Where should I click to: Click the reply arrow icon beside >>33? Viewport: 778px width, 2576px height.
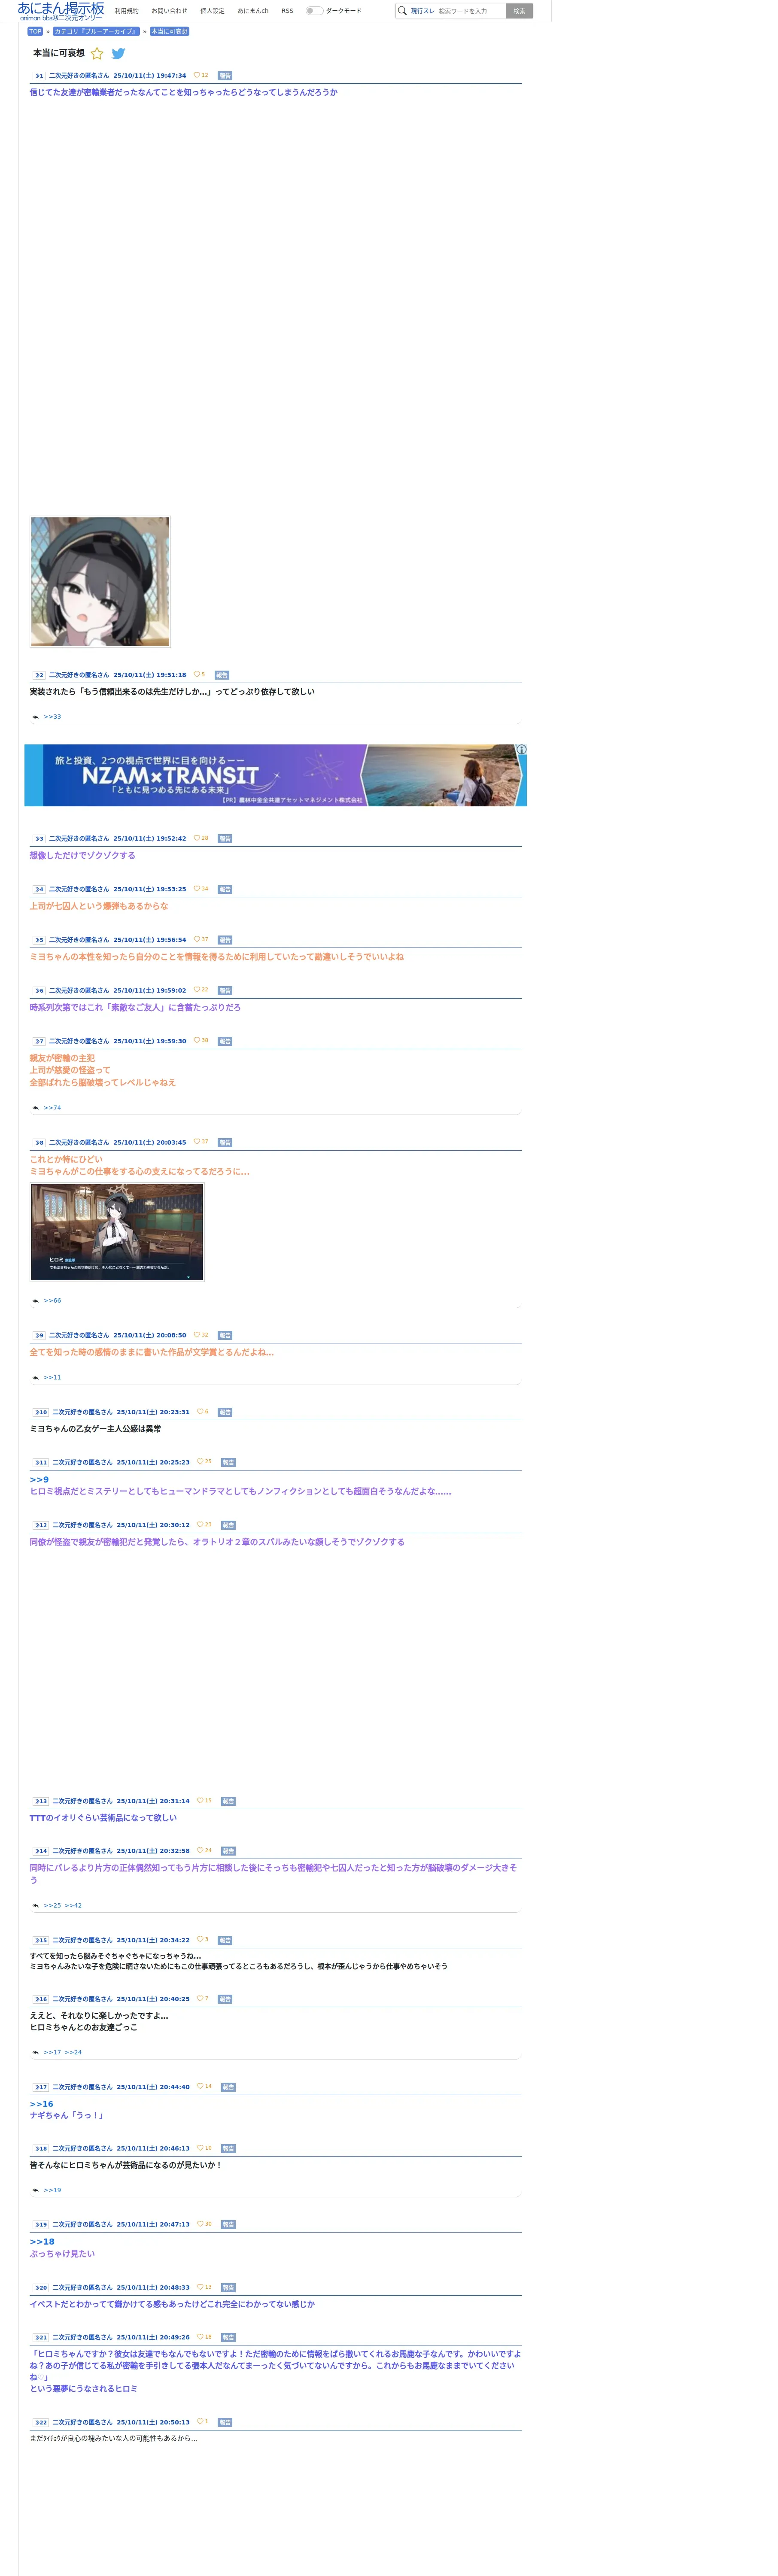click(x=36, y=717)
